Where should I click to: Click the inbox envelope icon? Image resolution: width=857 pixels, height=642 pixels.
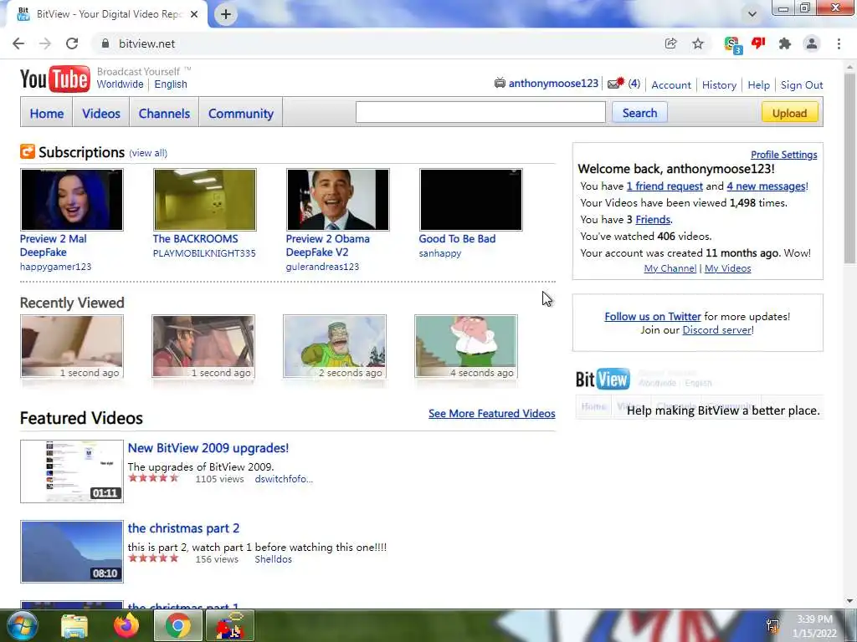[615, 84]
